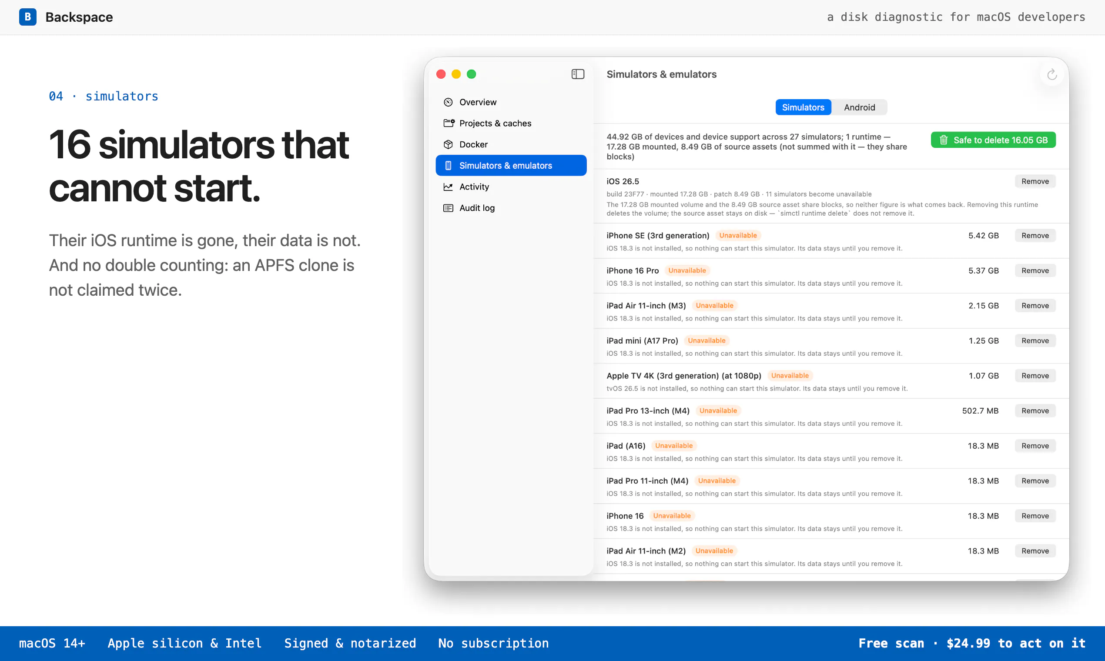Click the Overview gauge icon

click(448, 102)
